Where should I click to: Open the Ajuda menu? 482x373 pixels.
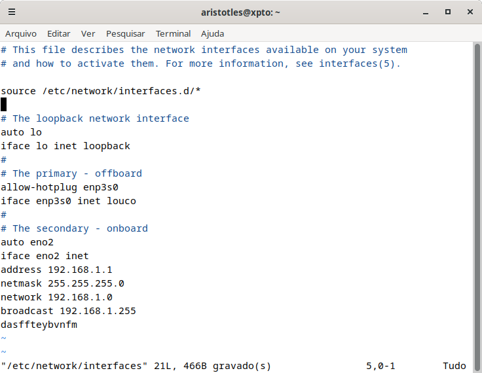(212, 33)
